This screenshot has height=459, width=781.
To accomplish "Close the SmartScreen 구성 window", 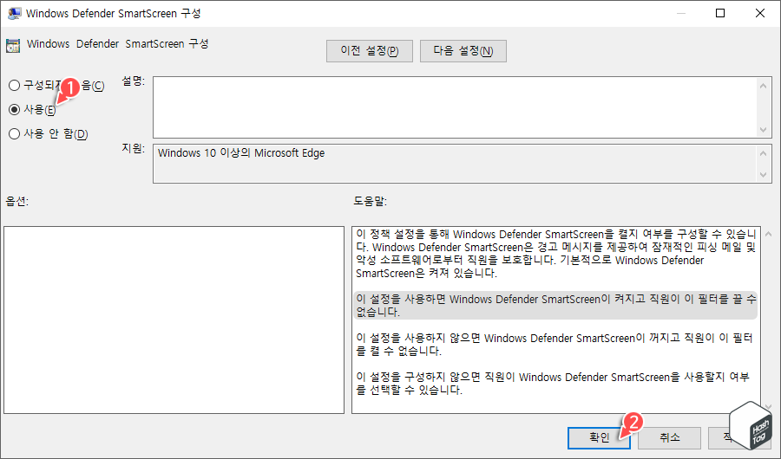I will [x=759, y=14].
